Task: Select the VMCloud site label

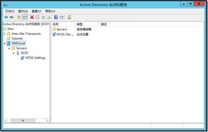Action: [18, 43]
